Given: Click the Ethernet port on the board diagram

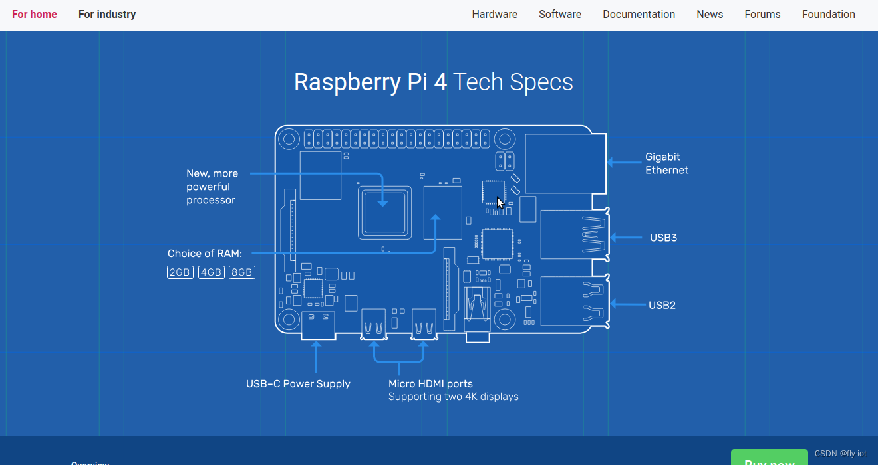Looking at the screenshot, I should tap(565, 163).
